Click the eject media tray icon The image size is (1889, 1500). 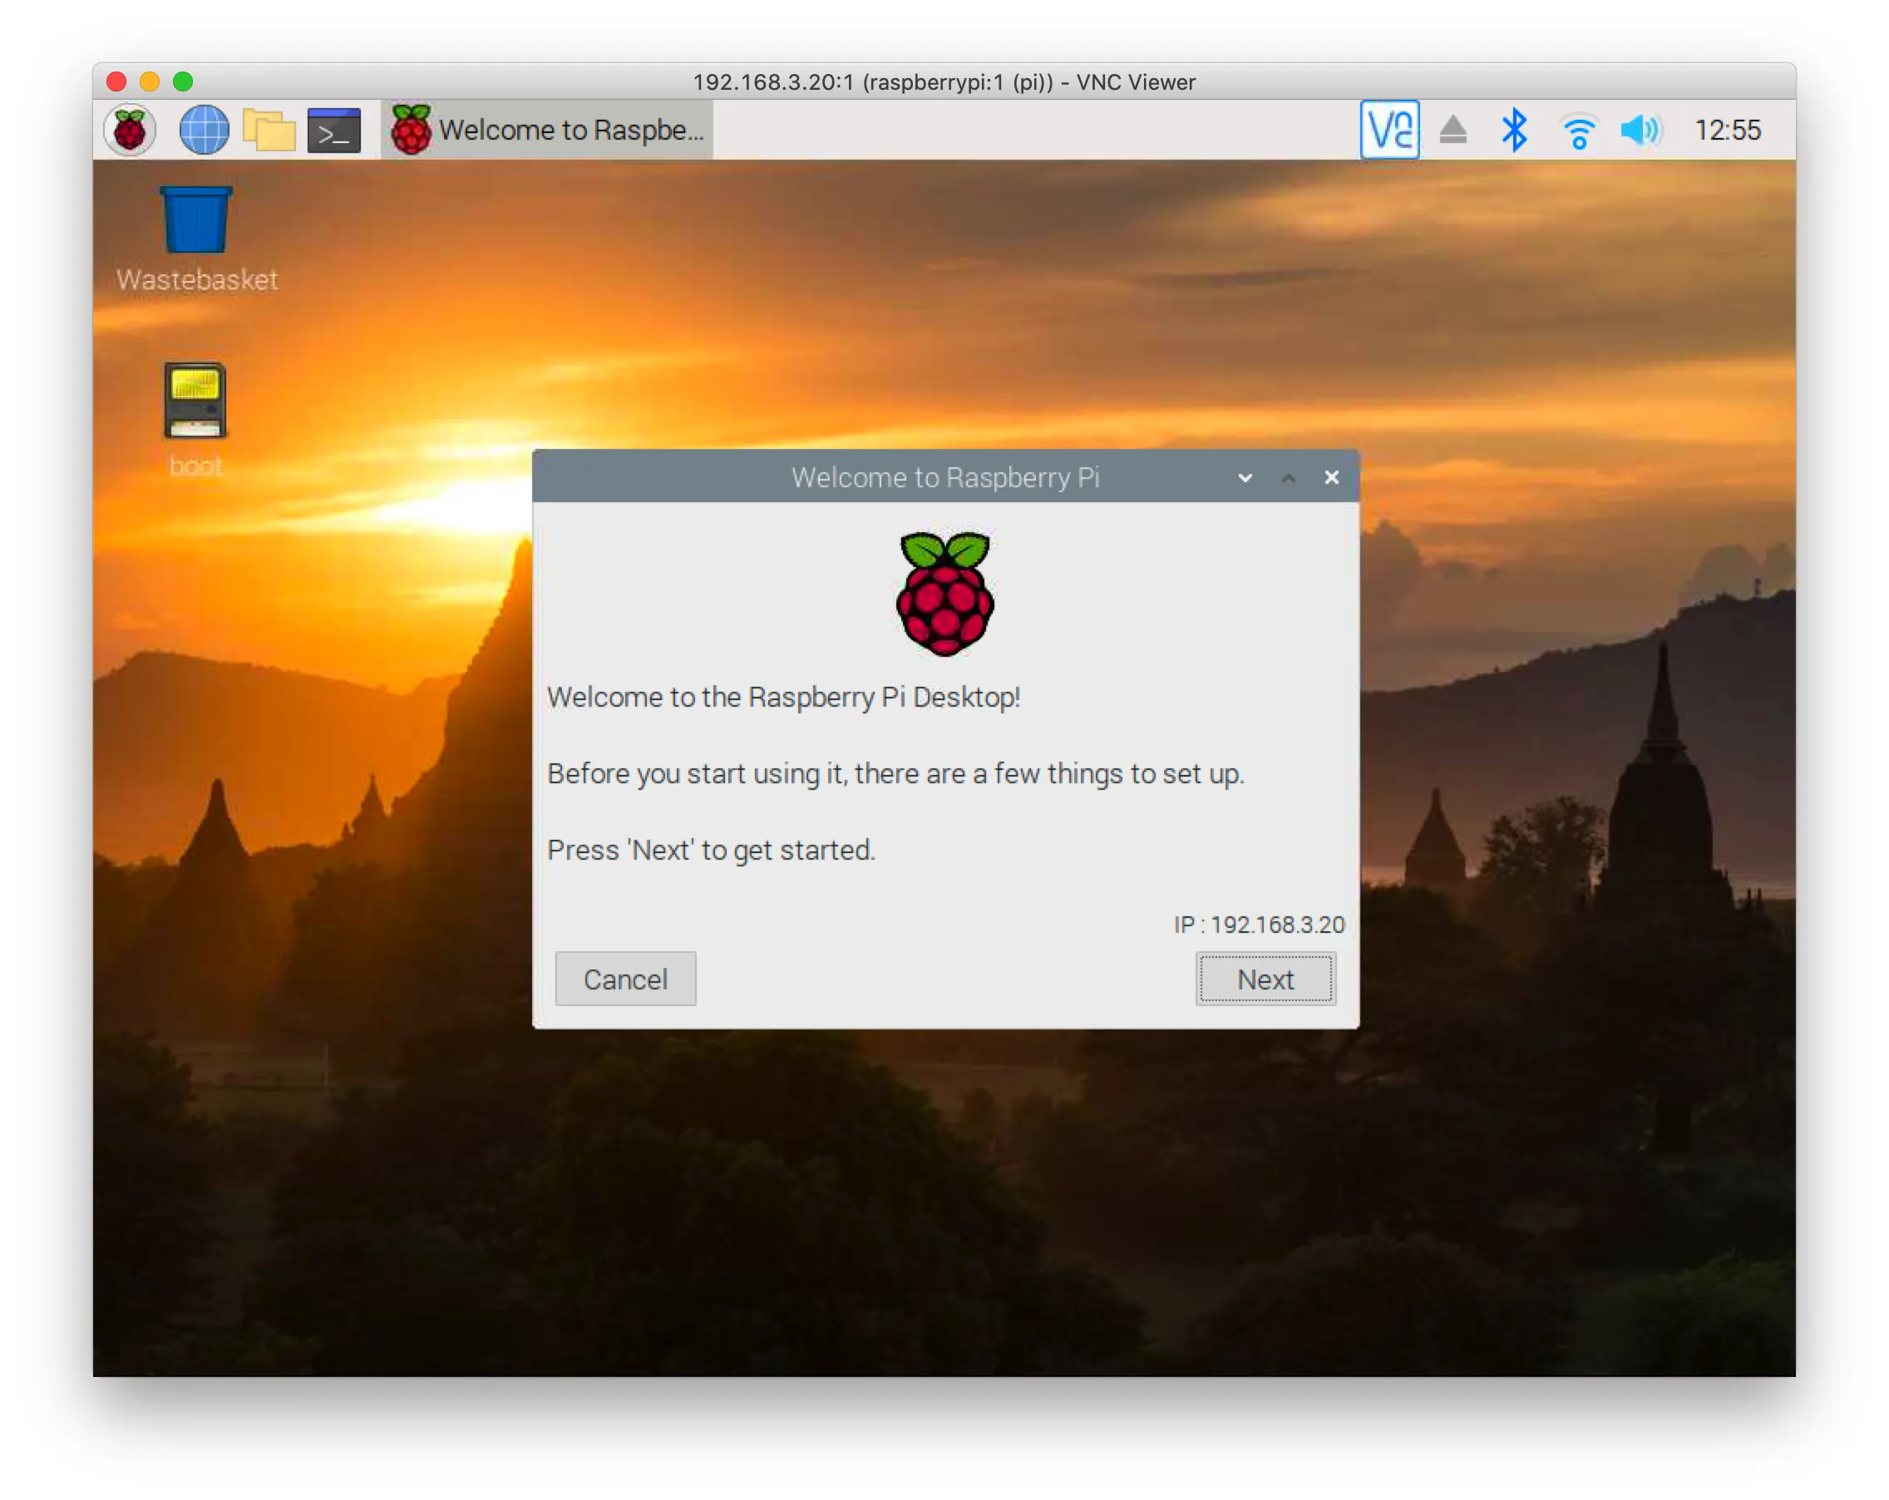(x=1453, y=131)
